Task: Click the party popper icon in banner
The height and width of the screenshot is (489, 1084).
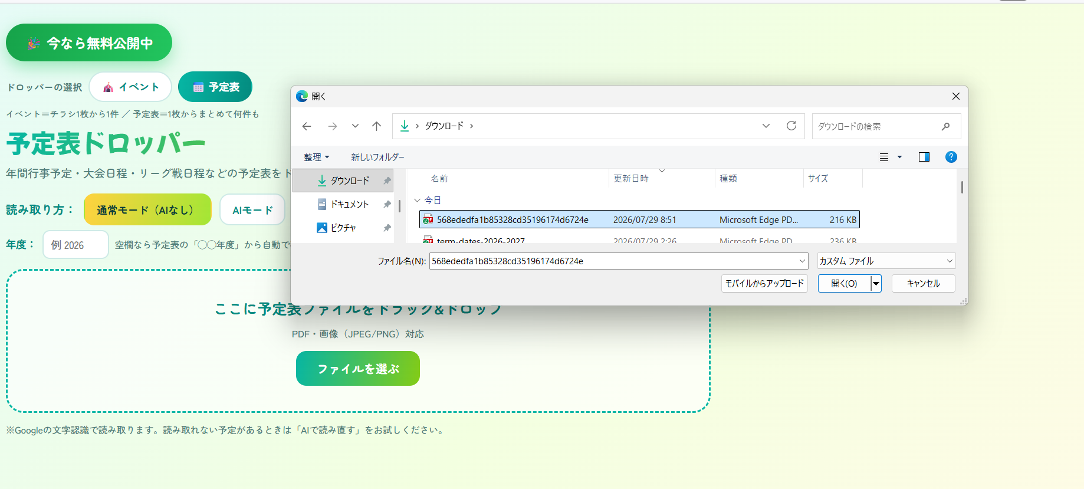Action: coord(34,43)
